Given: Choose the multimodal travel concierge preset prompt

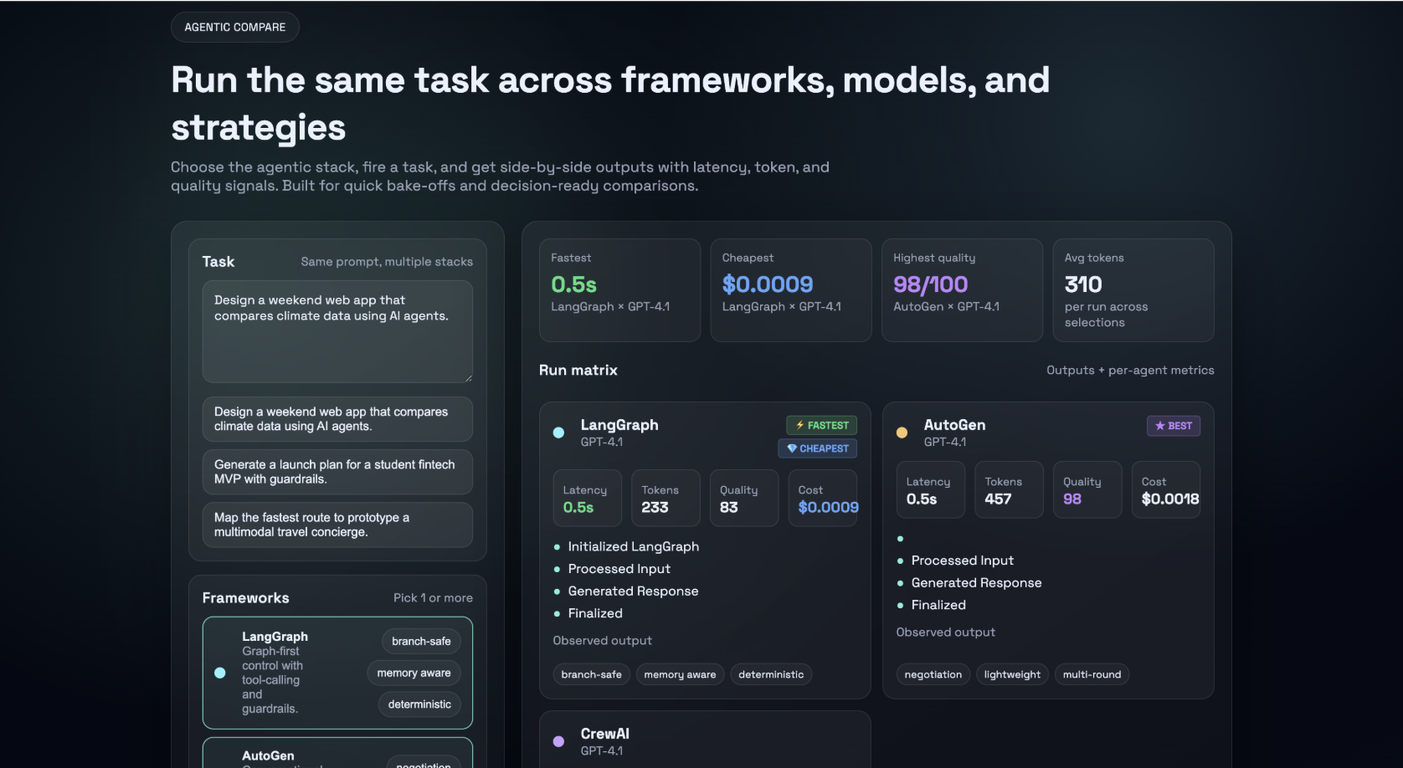Looking at the screenshot, I should tap(337, 525).
